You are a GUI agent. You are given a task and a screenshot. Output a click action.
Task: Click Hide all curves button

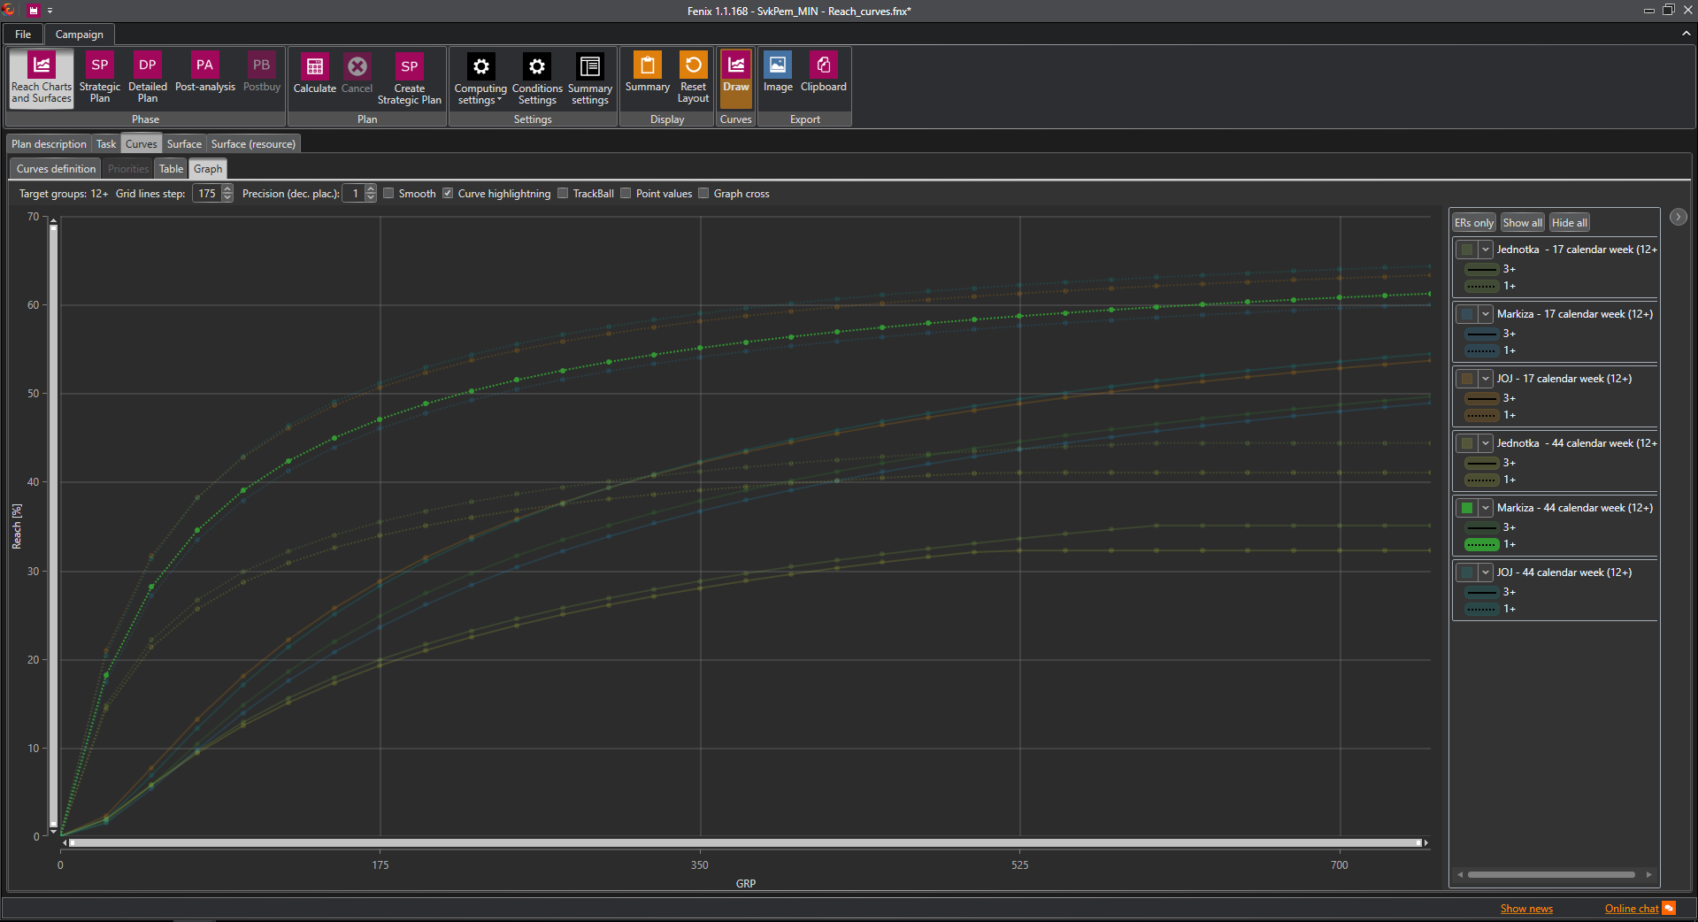(1569, 223)
